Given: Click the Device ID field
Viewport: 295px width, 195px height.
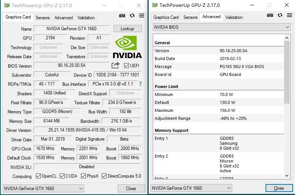Looking at the screenshot, I should point(117,75).
